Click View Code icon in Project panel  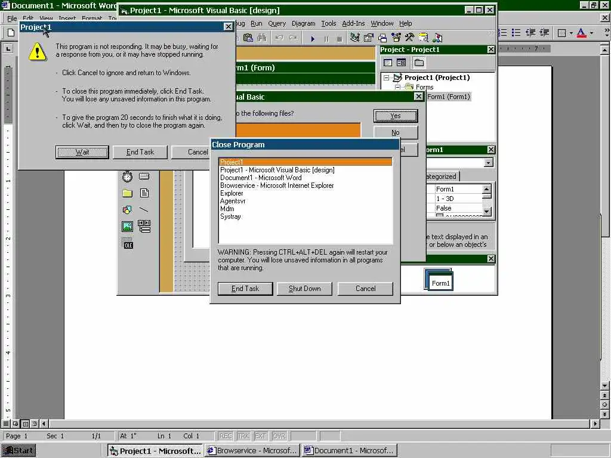pyautogui.click(x=388, y=63)
